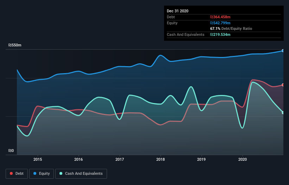The width and height of the screenshot is (289, 185).
Task: Click the Cash value ₪219.534m
Action: (220, 34)
